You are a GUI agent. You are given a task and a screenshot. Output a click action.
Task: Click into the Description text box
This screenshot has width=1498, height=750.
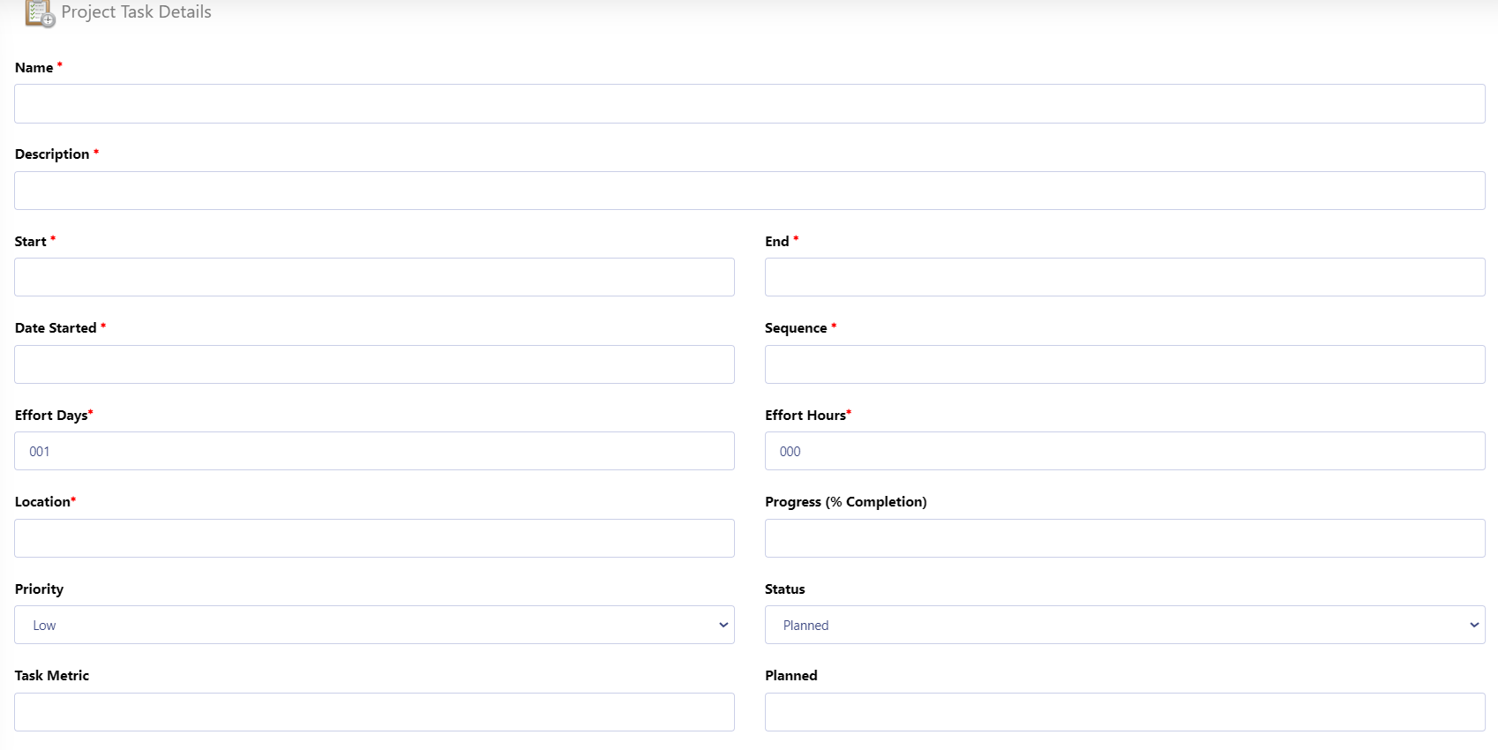pos(750,191)
